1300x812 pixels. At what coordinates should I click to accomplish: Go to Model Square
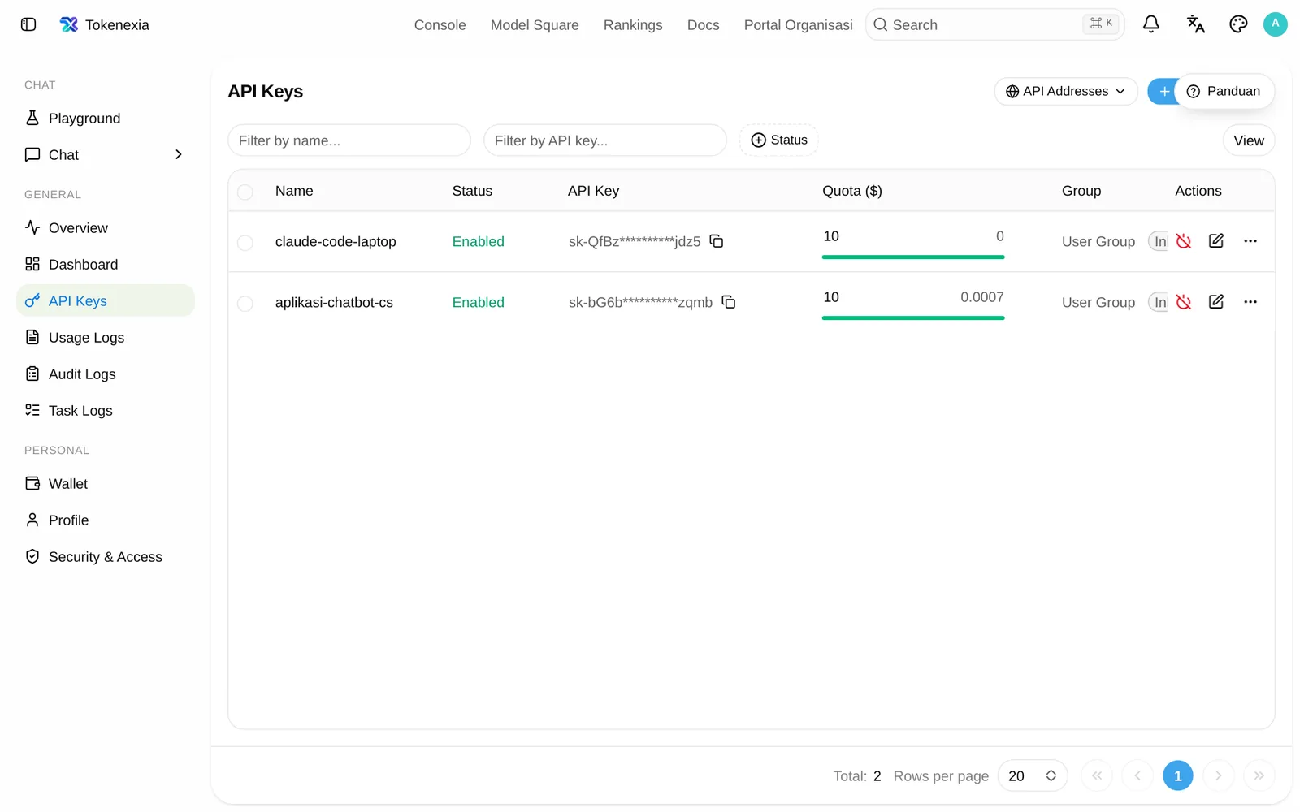click(535, 25)
